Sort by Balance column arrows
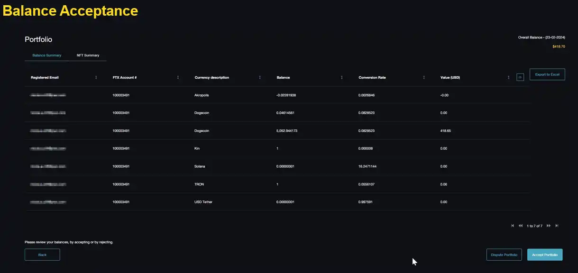The width and height of the screenshot is (578, 273). point(342,77)
